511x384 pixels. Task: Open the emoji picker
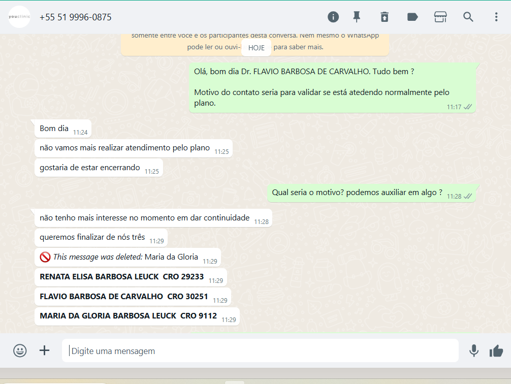pyautogui.click(x=20, y=351)
